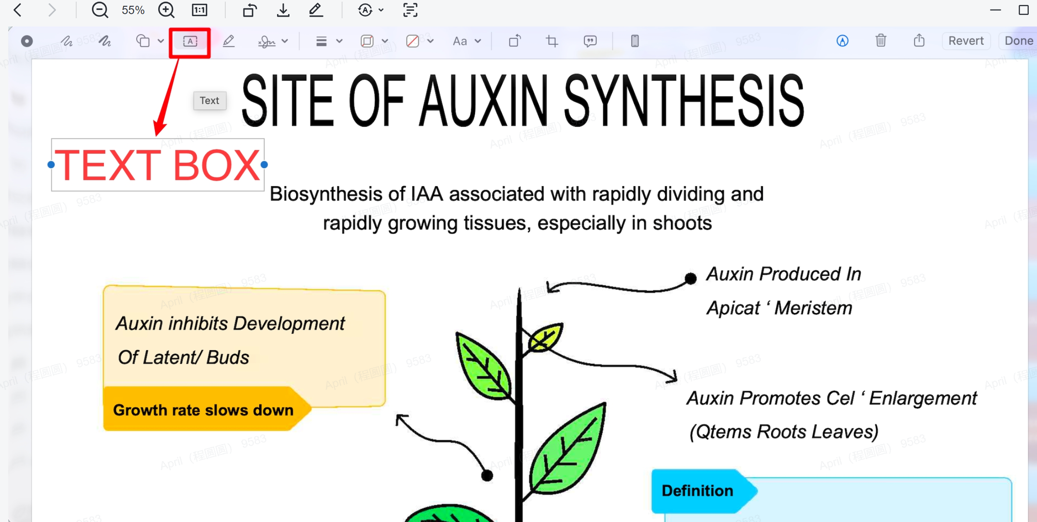Start text recognition scan tool

click(410, 10)
